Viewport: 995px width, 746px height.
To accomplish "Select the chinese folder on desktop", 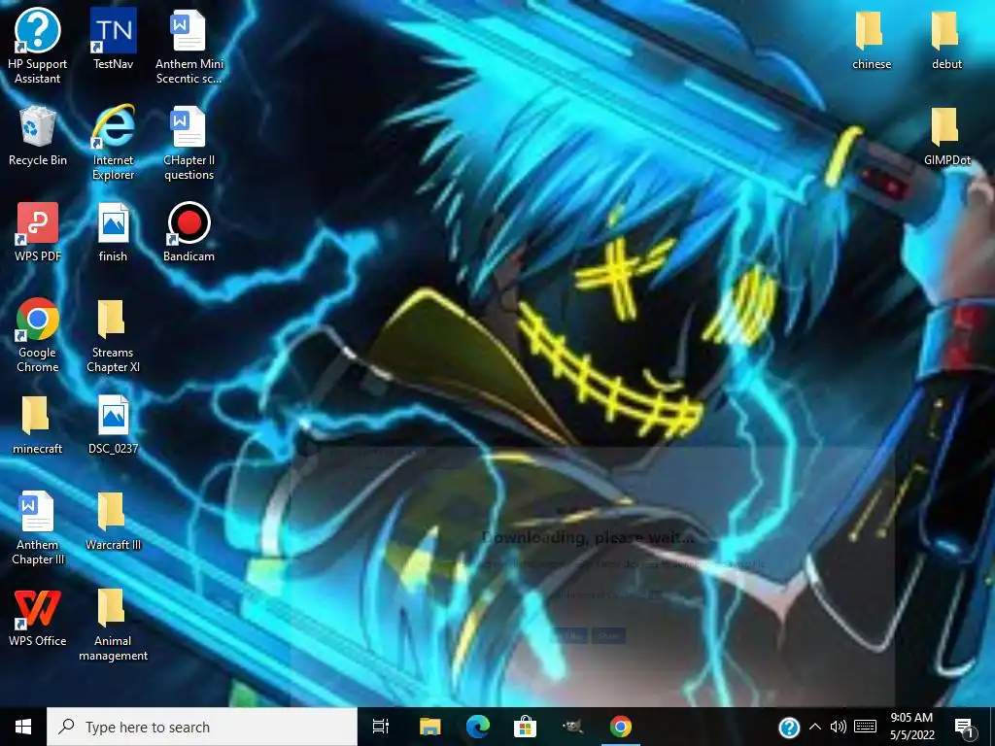I will [872, 39].
